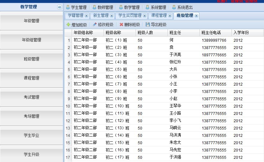
Task: Open 班级管理 in the sidebar
Action: click(x=32, y=59)
